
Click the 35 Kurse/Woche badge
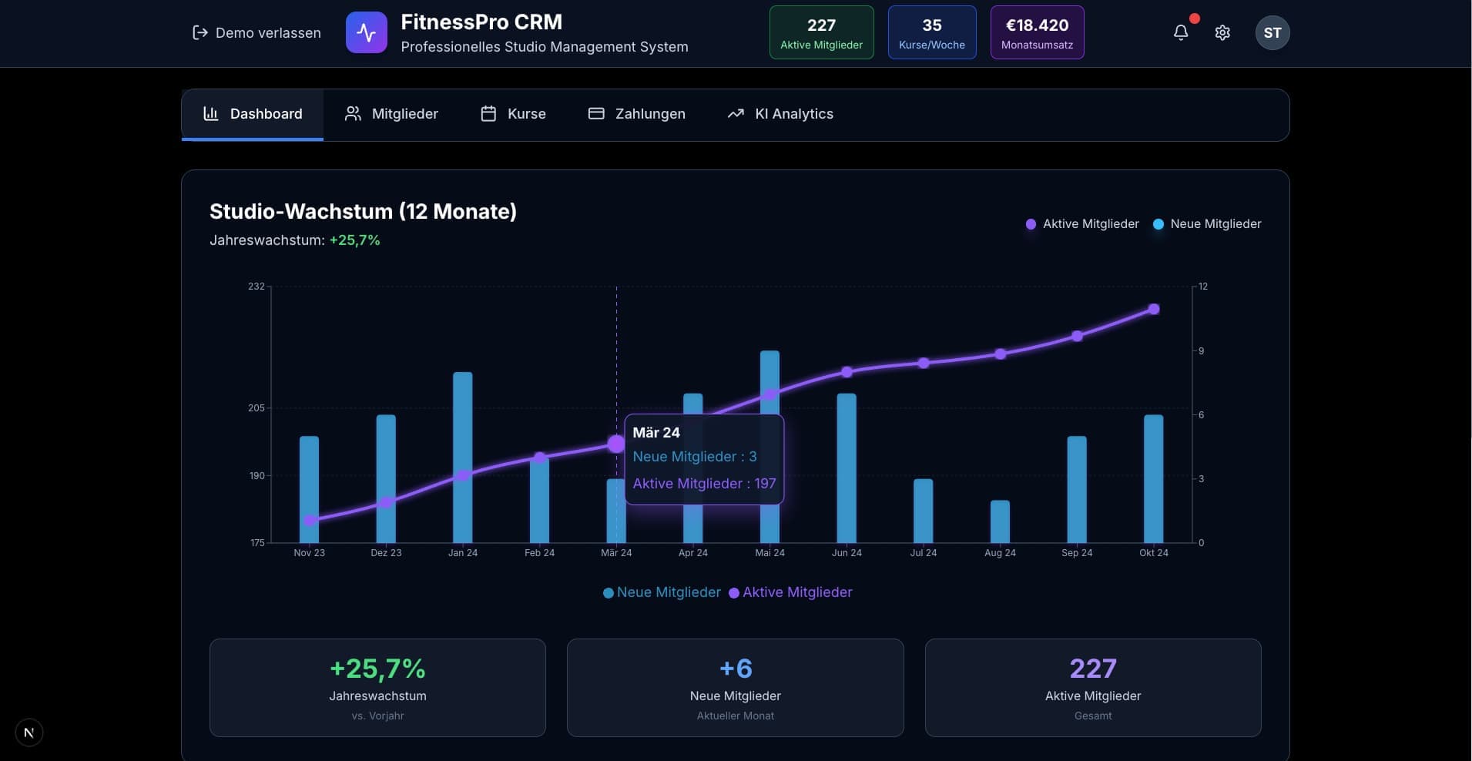pyautogui.click(x=931, y=32)
